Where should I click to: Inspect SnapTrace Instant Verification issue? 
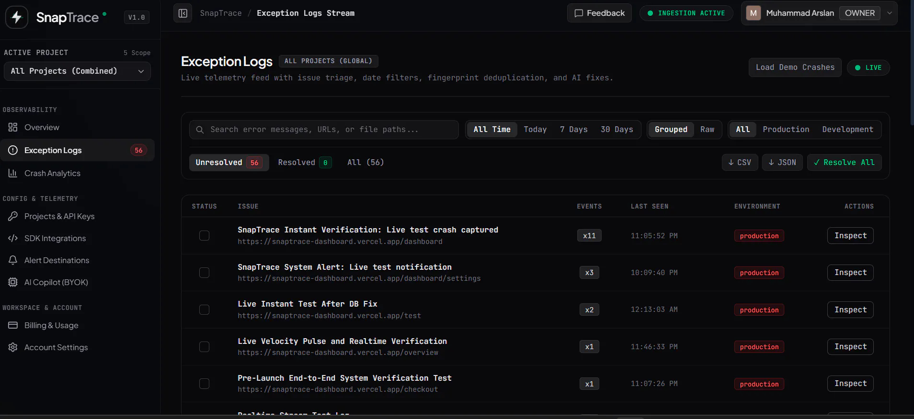coord(850,236)
